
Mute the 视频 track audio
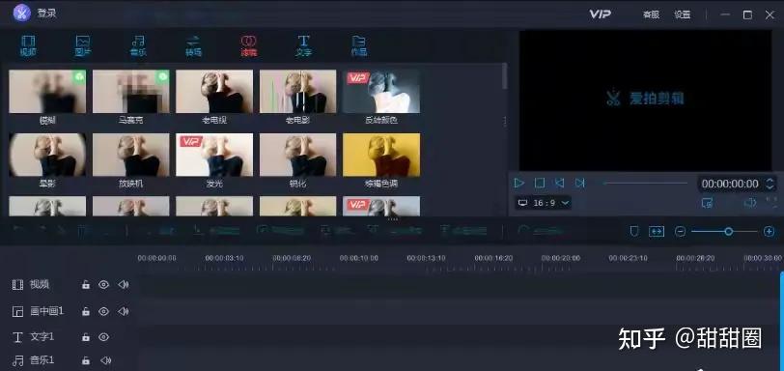(x=123, y=284)
